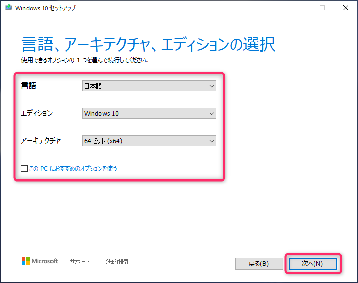Click the Windows 10 Setup title bar icon

9,7
